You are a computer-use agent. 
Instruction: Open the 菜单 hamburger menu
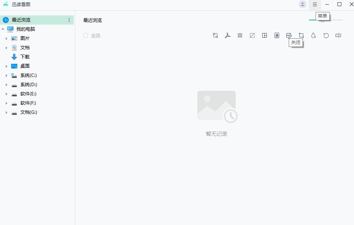click(315, 5)
